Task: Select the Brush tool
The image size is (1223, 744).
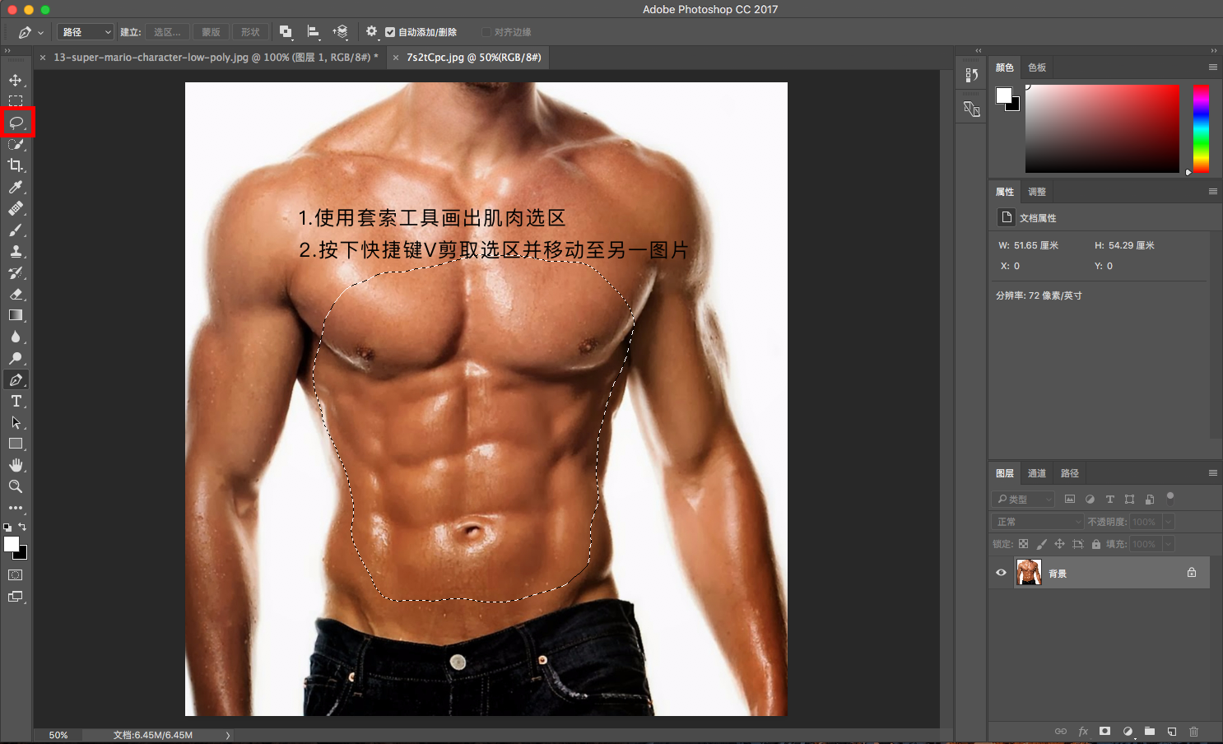Action: [x=16, y=230]
